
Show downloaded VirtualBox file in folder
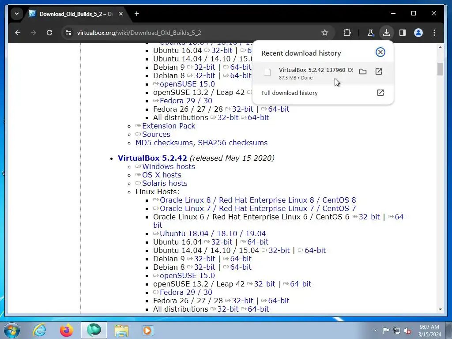tap(363, 72)
